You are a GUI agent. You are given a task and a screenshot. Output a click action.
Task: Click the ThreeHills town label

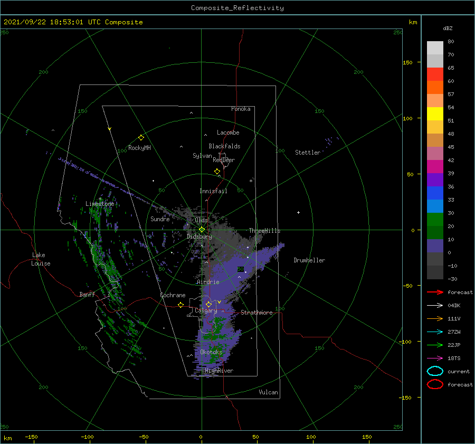coord(264,231)
